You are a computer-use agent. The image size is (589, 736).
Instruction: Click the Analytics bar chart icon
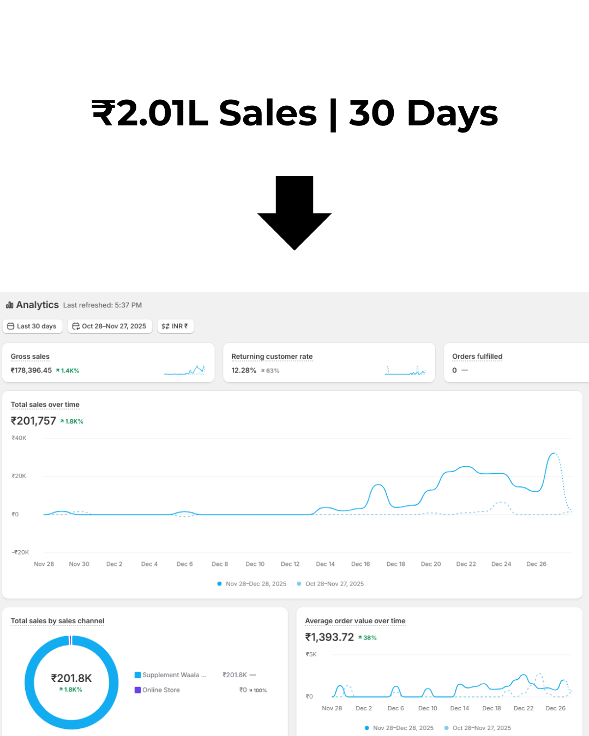pyautogui.click(x=9, y=305)
